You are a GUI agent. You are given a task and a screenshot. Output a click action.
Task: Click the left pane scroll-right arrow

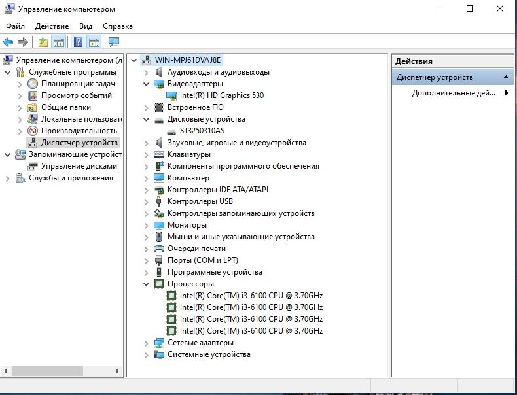[117, 371]
